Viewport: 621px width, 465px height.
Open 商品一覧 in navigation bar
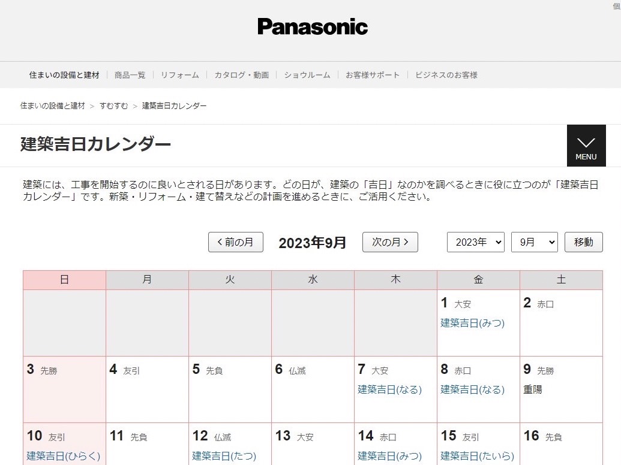click(x=130, y=75)
